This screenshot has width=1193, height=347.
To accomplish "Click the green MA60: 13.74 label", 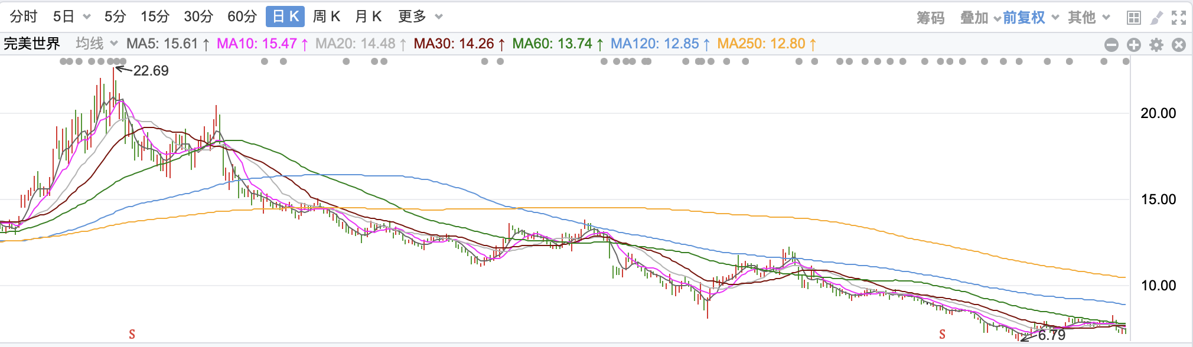I will pyautogui.click(x=558, y=44).
